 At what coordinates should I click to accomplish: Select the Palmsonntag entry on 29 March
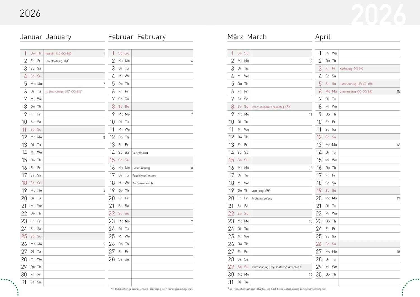click(260, 267)
